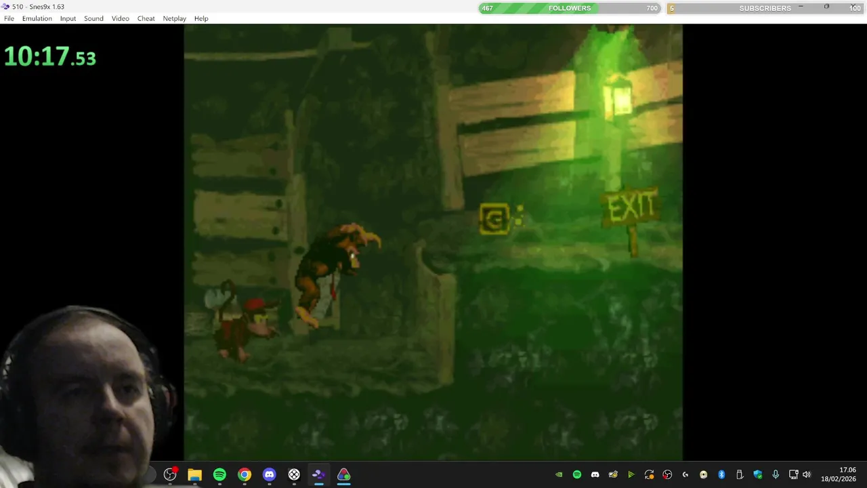The width and height of the screenshot is (867, 488).
Task: Open the File menu
Action: (9, 18)
